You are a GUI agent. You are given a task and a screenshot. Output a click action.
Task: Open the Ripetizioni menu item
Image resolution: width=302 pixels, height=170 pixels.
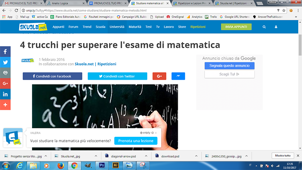[198, 27]
